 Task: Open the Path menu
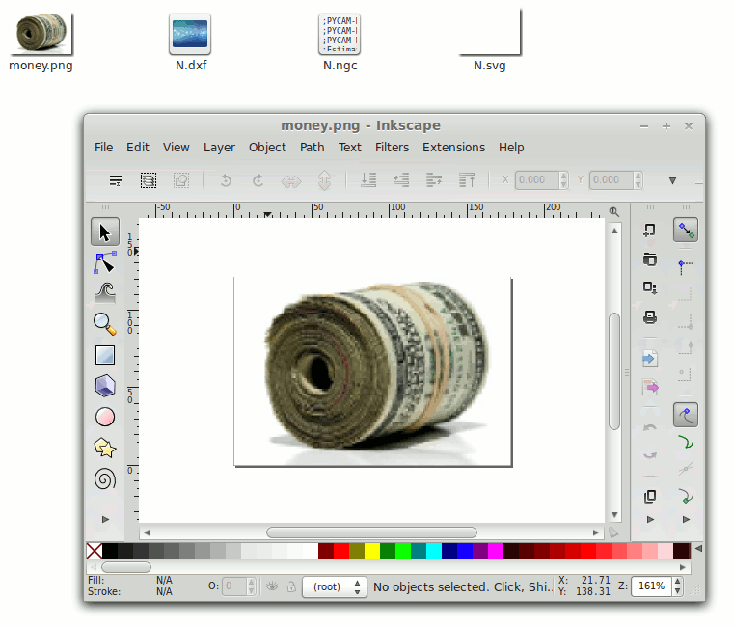313,148
